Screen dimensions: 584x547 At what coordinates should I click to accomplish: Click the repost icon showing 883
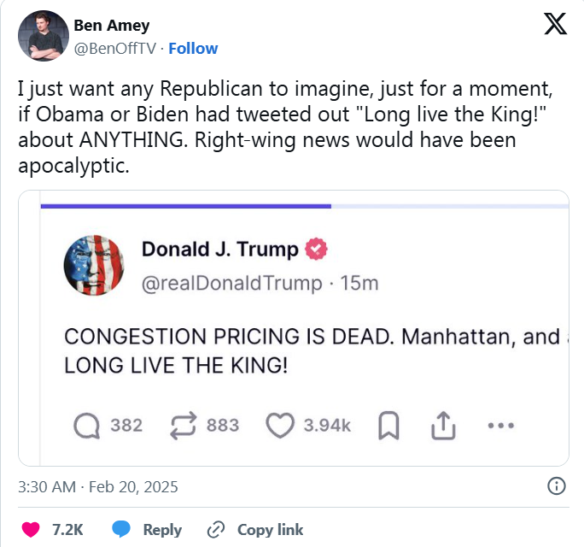185,425
